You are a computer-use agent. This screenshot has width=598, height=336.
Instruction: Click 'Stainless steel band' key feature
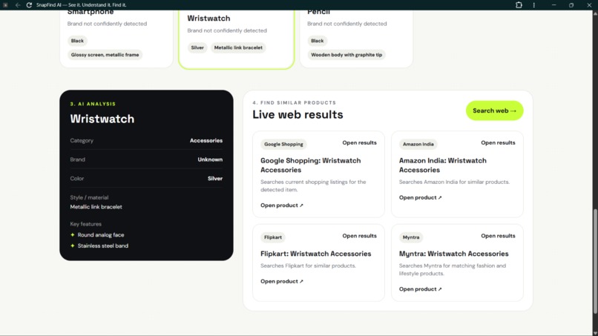103,246
